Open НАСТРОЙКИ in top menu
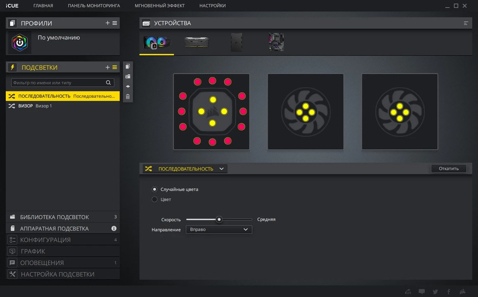 (x=213, y=5)
